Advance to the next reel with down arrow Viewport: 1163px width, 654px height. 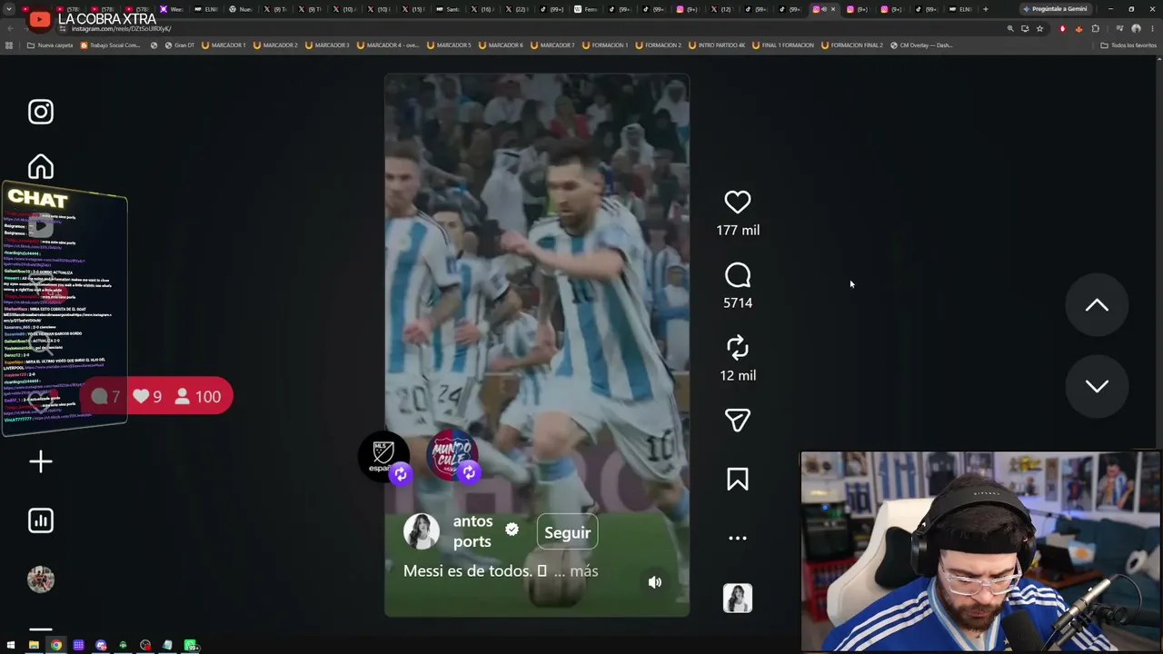(x=1097, y=385)
